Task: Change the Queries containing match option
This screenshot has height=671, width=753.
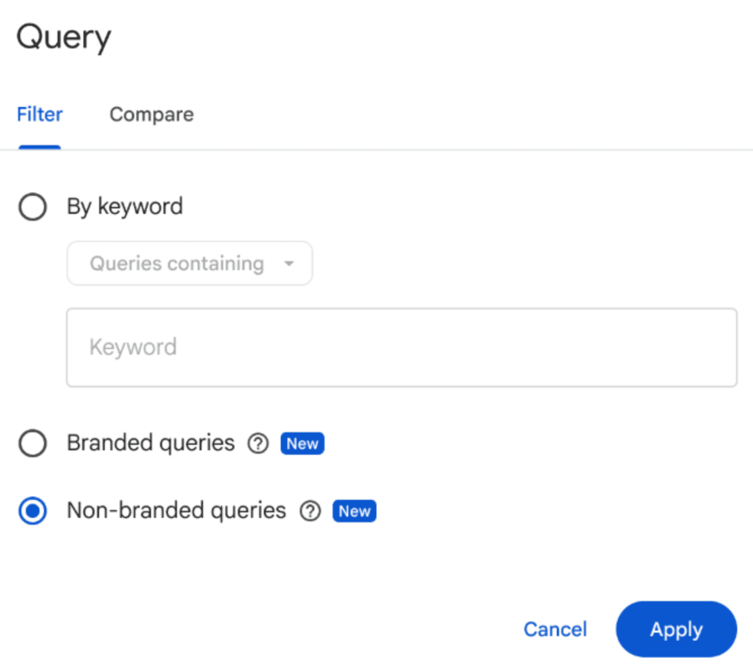Action: tap(189, 263)
